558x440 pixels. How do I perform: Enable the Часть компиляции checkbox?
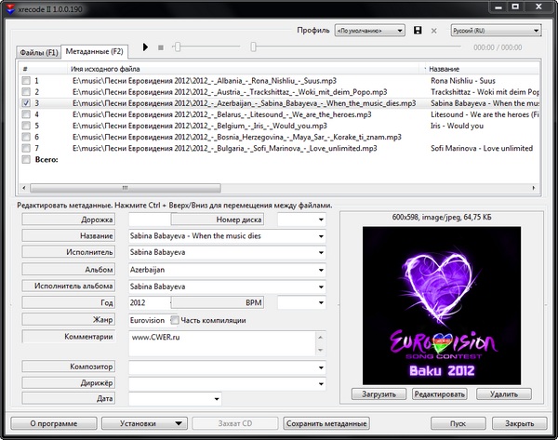coord(174,320)
